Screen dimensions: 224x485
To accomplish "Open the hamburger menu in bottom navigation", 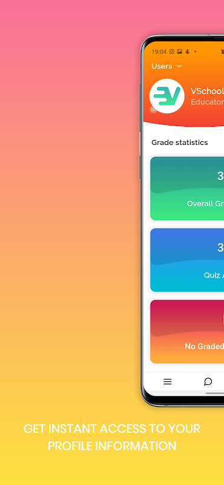I will tap(168, 382).
